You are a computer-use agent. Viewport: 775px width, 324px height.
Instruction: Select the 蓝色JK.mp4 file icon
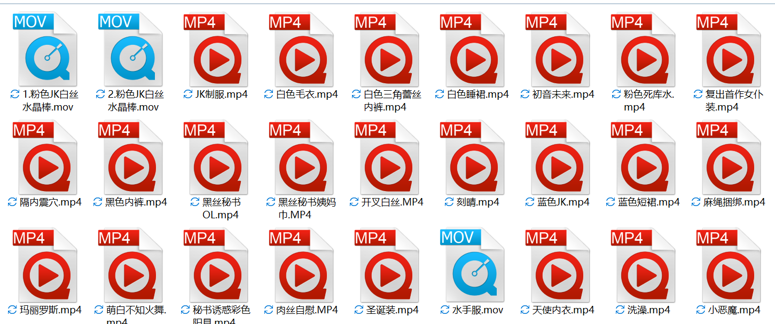557,157
